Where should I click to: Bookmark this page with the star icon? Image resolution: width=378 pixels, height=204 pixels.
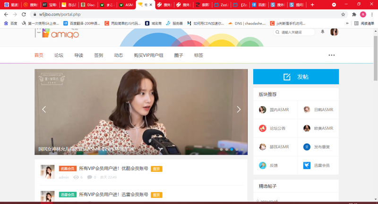pyautogui.click(x=343, y=15)
